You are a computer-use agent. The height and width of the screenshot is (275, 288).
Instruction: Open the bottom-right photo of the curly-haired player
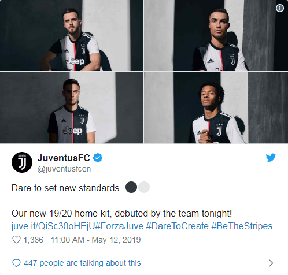point(216,107)
